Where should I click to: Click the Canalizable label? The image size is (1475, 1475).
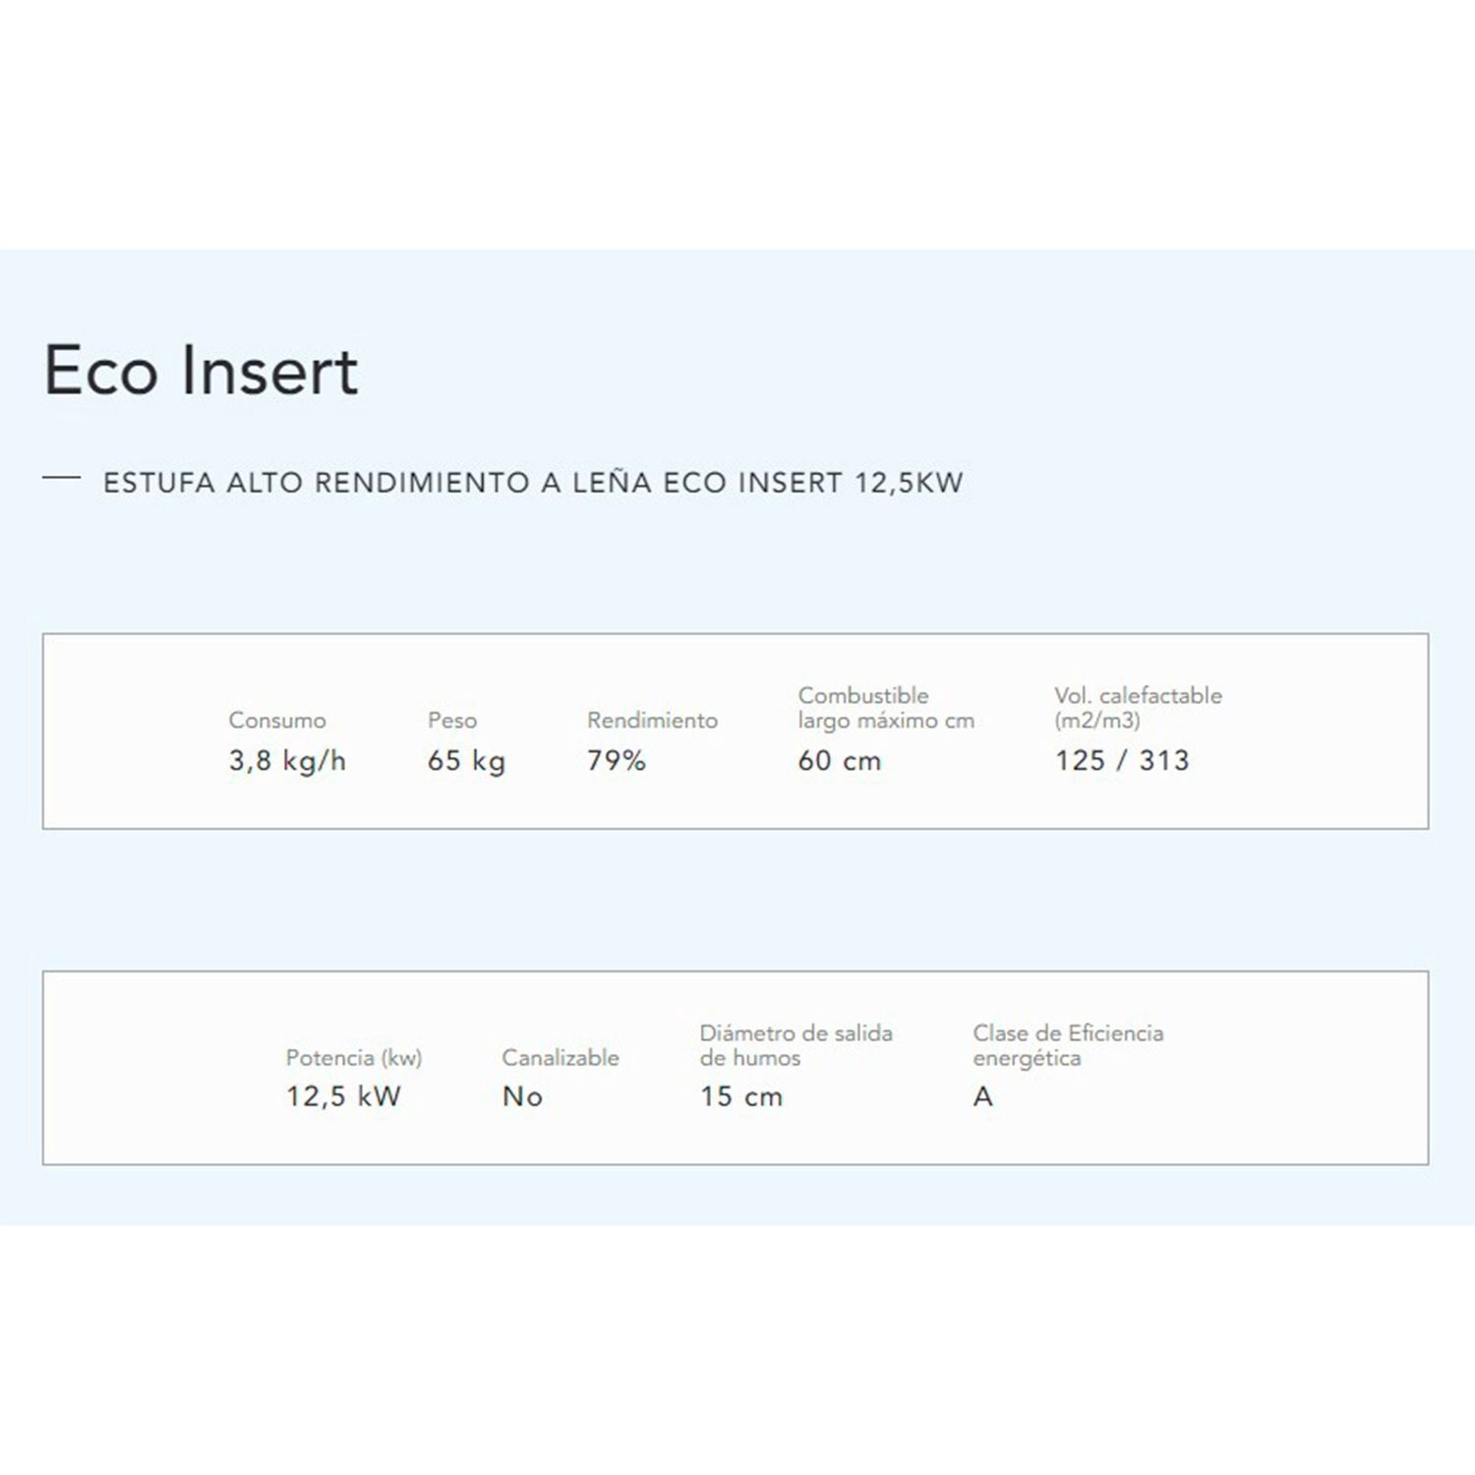(560, 1058)
